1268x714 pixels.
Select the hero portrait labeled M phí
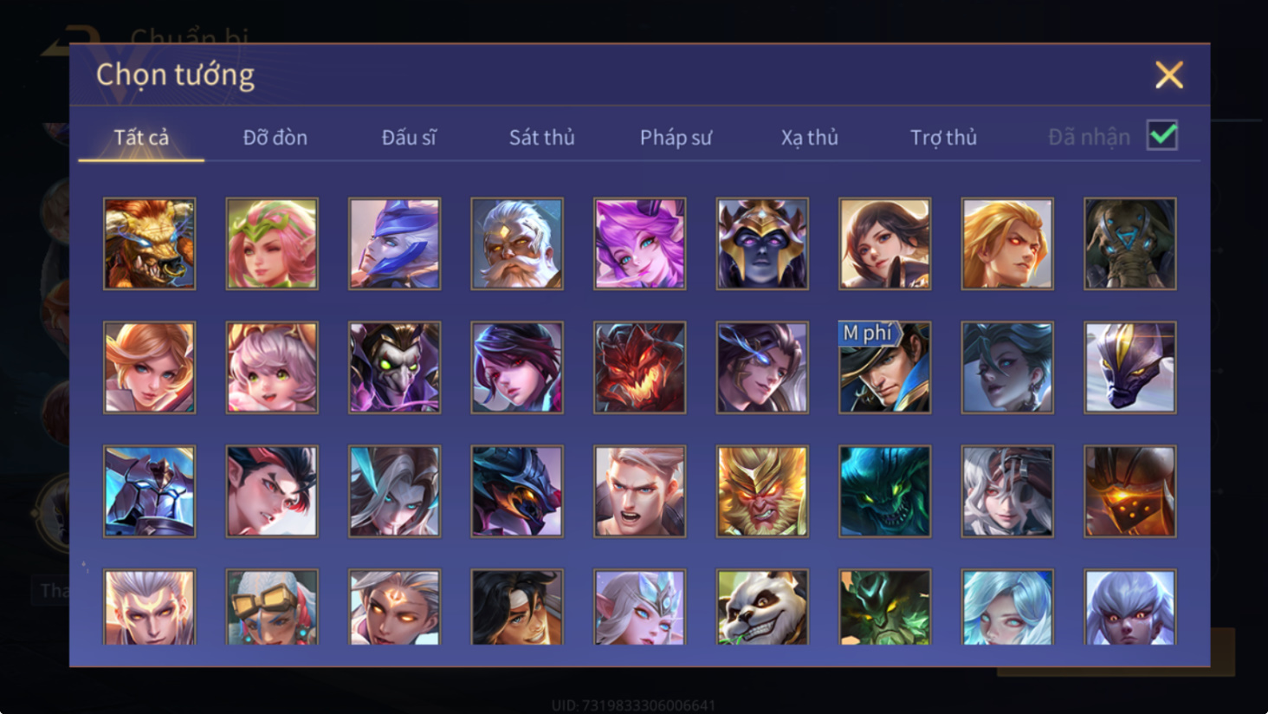pos(884,367)
